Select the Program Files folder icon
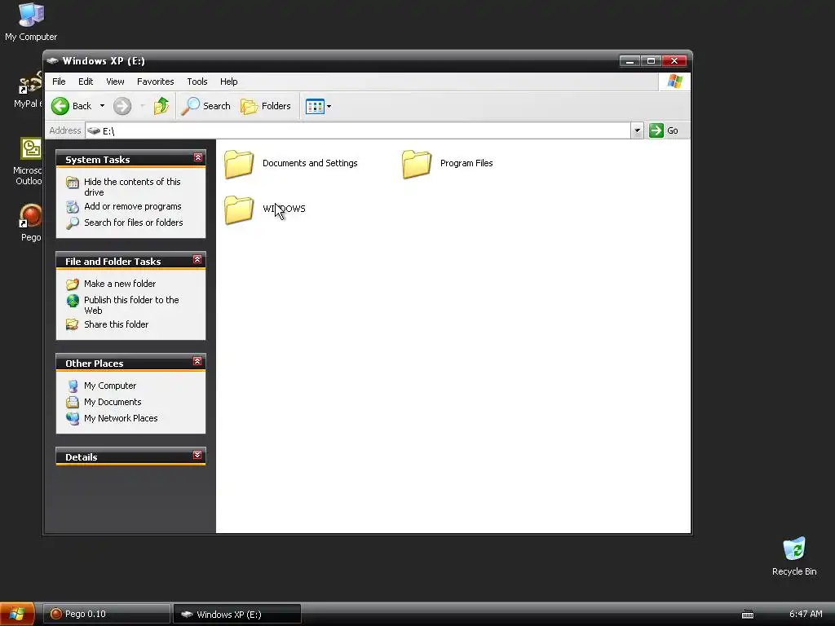Screen dimensions: 835x626 click(x=417, y=163)
